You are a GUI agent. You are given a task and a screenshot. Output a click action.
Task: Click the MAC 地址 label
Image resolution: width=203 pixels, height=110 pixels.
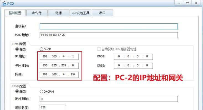(22, 35)
